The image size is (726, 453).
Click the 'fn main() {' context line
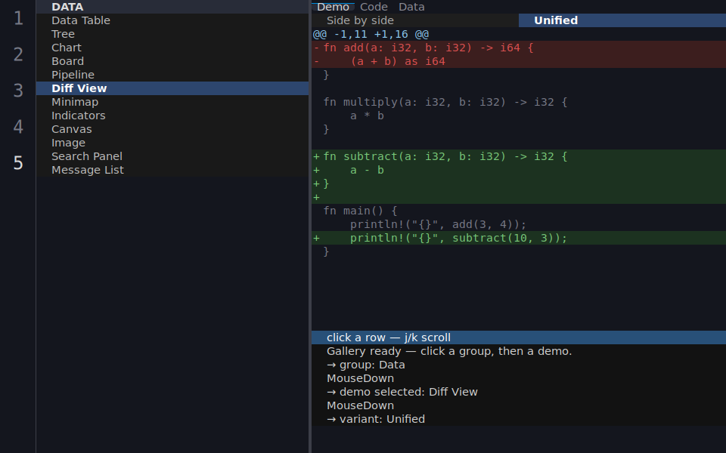519,211
